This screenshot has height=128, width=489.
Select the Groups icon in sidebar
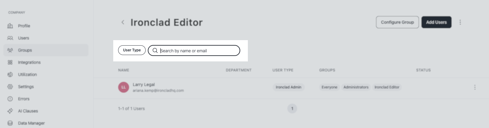click(x=10, y=50)
